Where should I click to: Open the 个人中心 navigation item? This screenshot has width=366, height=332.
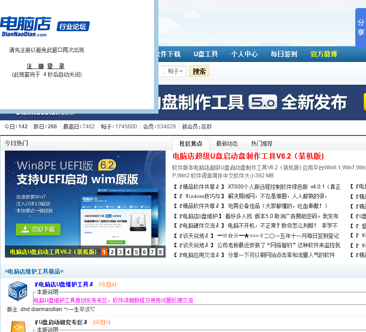pyautogui.click(x=244, y=54)
